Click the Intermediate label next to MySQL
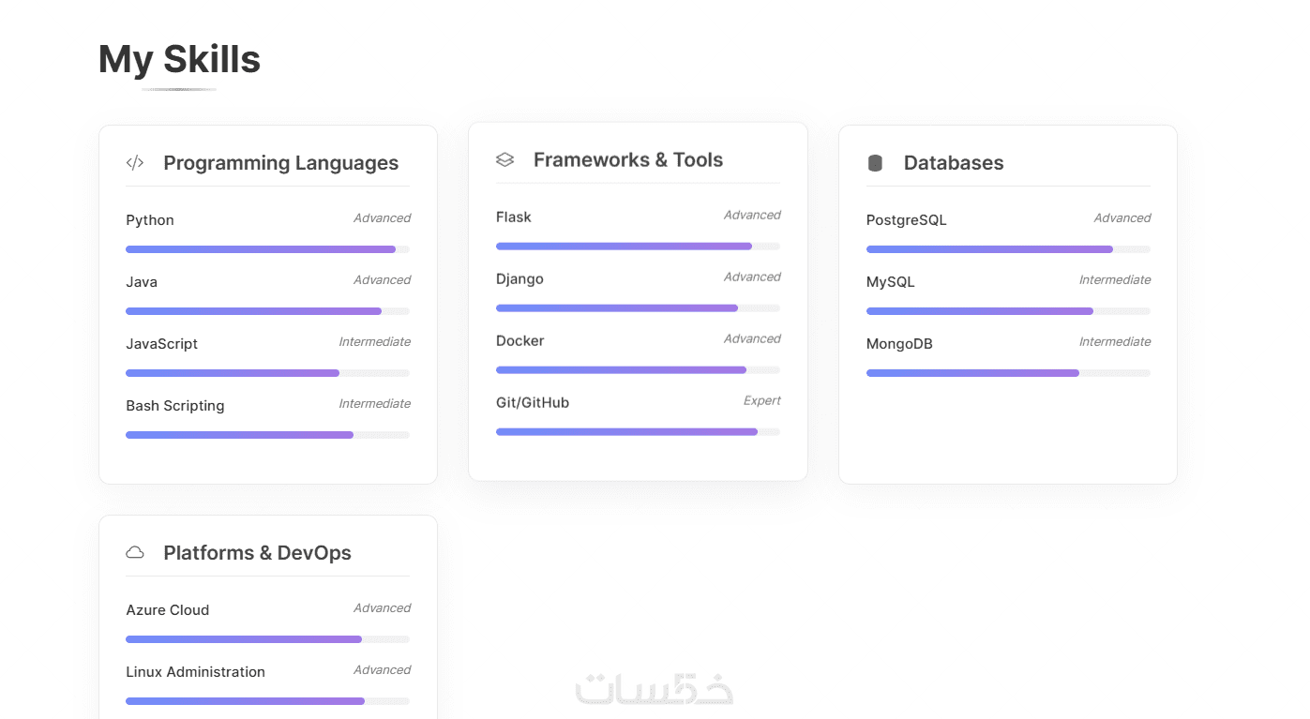The image size is (1310, 719). [x=1114, y=280]
